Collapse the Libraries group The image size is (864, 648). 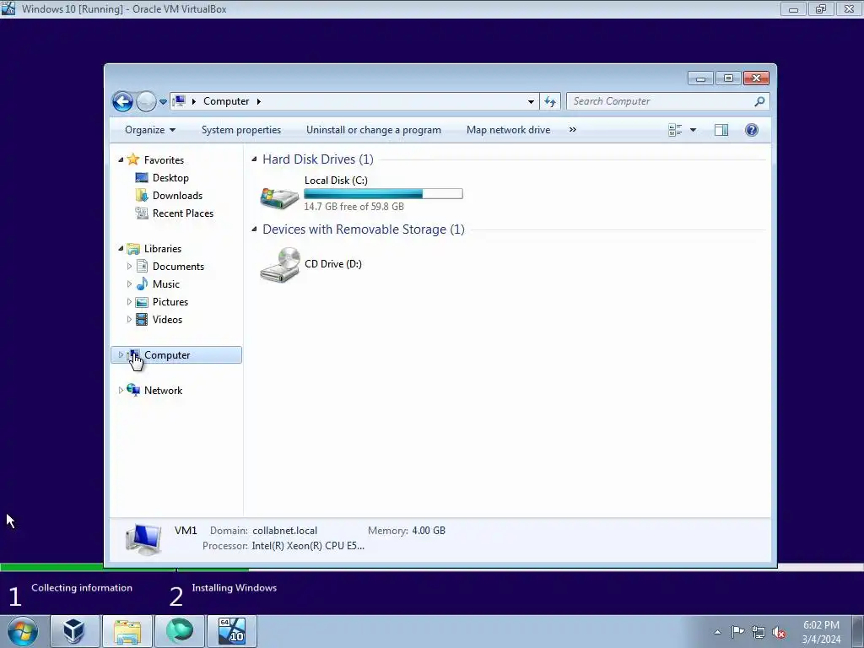(121, 249)
